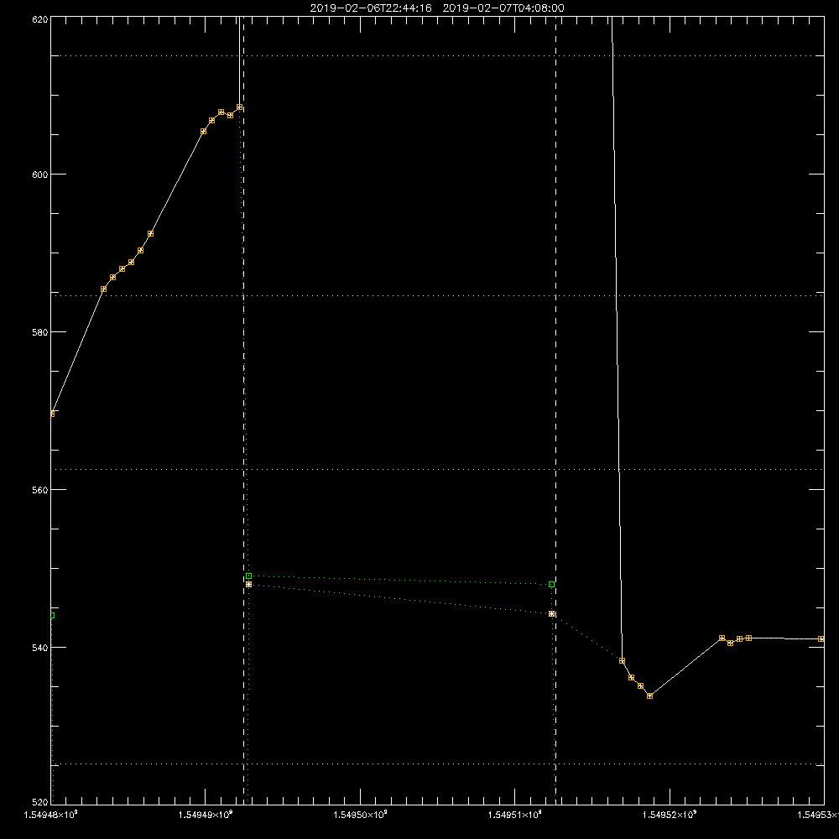
Task: Select the orange marker on left axis near 570
Action: click(52, 414)
